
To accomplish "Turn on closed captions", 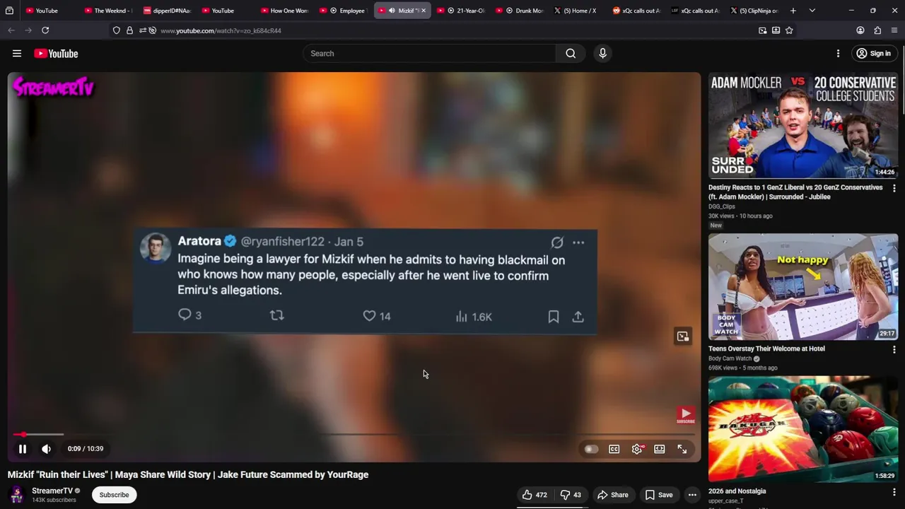I will tap(614, 449).
